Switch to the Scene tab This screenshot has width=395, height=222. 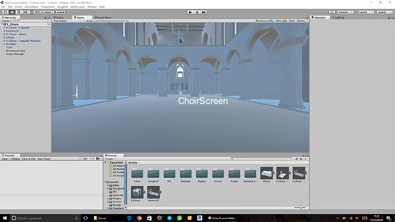[x=59, y=17]
